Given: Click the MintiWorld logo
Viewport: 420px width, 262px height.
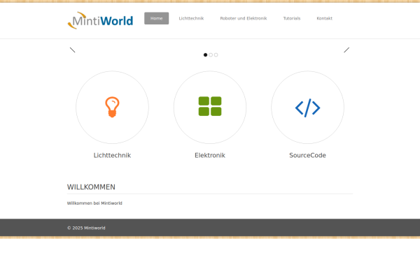Looking at the screenshot, I should coord(100,20).
